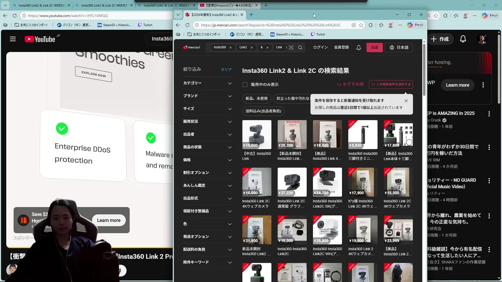The width and height of the screenshot is (502, 282).
Task: Open パソコン(PC)通販 bookmark in Mercari window
Action: pos(247,34)
